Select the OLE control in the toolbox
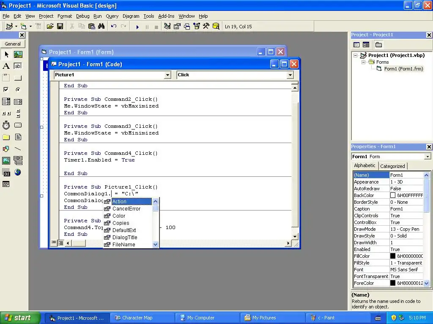 [x=6, y=173]
